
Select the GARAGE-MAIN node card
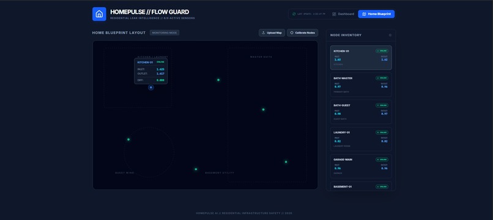click(x=361, y=166)
